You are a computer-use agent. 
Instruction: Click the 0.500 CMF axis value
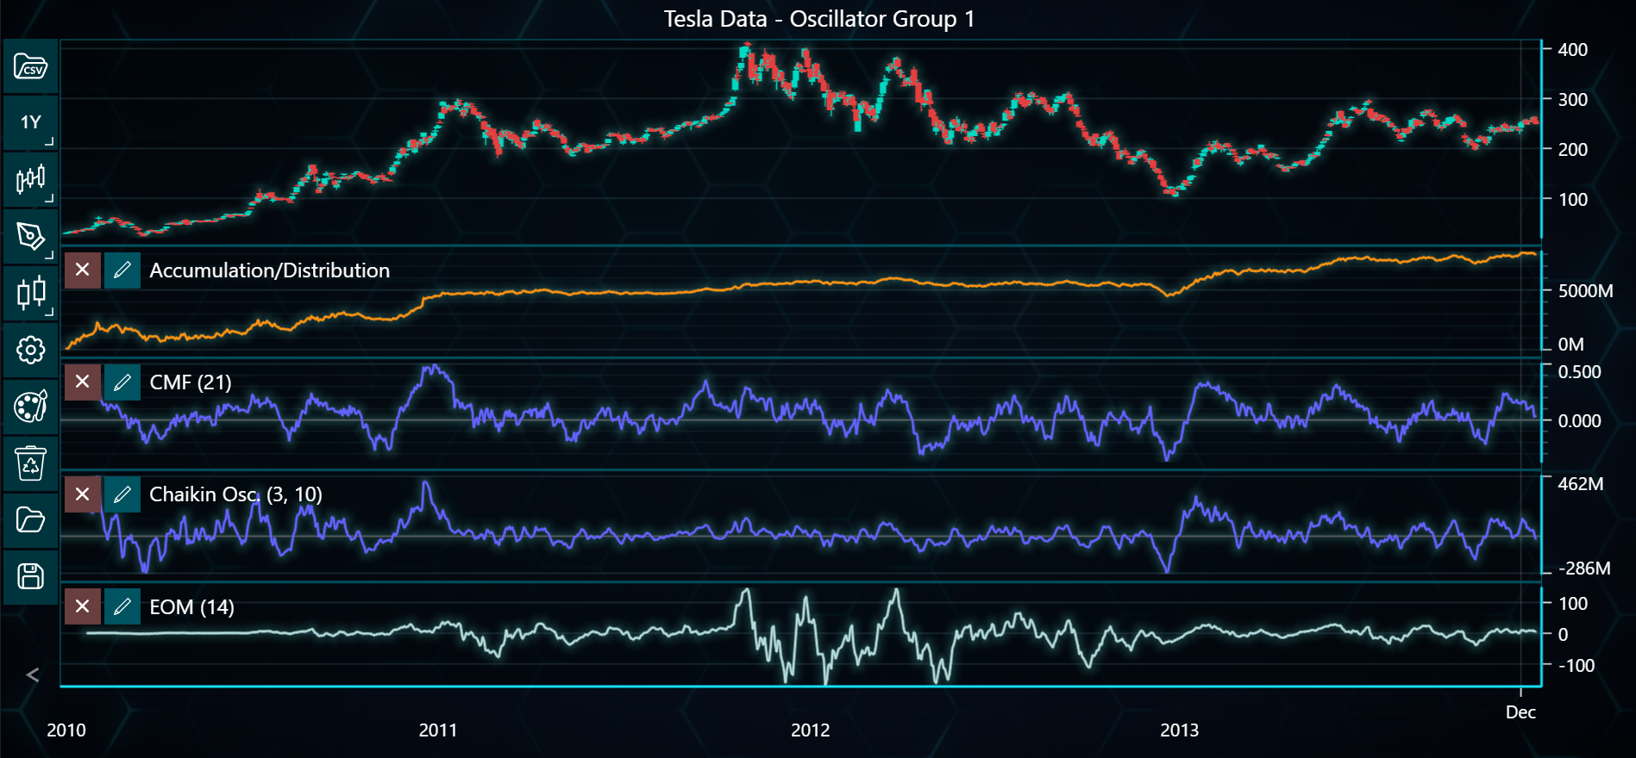pyautogui.click(x=1580, y=372)
